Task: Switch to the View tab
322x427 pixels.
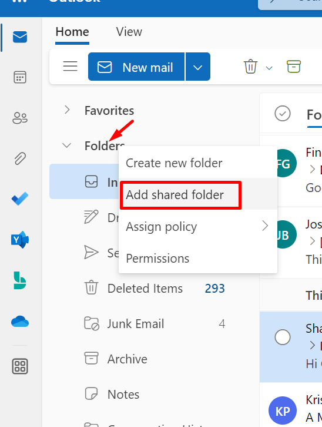Action: tap(129, 32)
